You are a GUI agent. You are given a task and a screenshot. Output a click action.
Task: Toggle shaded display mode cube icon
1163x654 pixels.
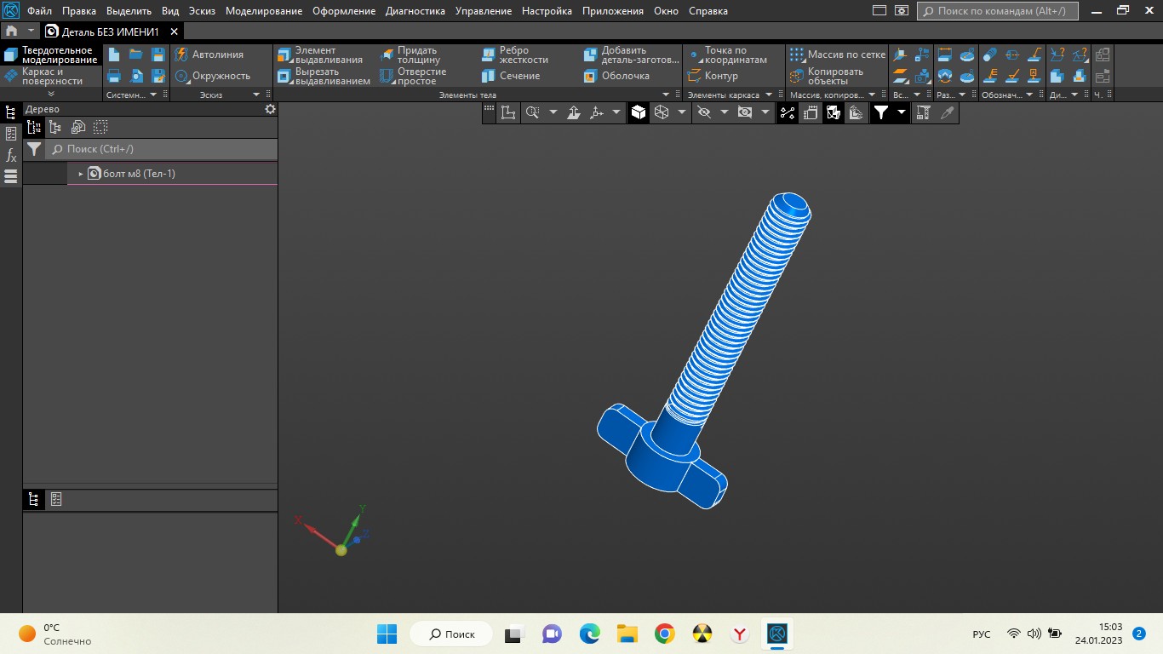tap(639, 112)
